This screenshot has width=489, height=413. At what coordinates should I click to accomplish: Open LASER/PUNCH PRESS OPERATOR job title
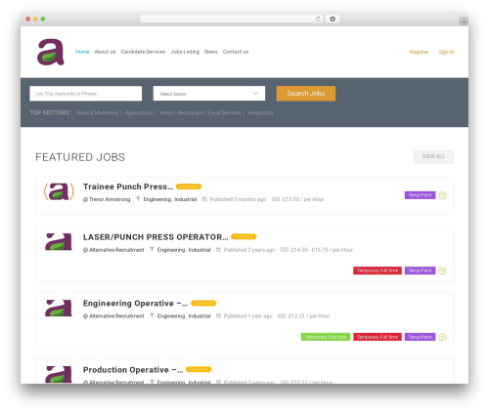click(156, 237)
